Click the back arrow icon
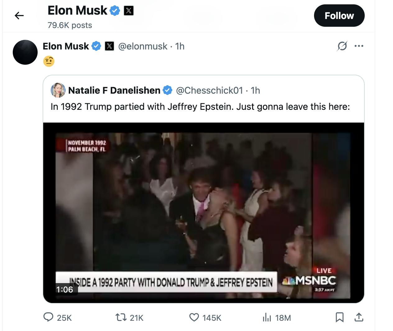The image size is (393, 331). point(19,16)
